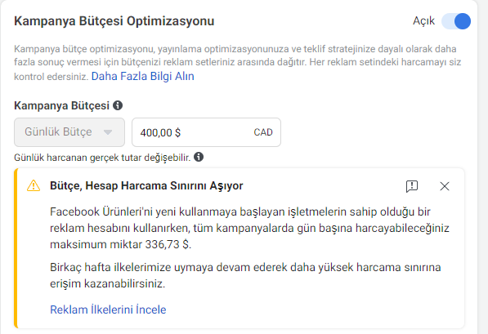Open the feedback icon in warning banner
Screen dimensions: 488x334
412,186
